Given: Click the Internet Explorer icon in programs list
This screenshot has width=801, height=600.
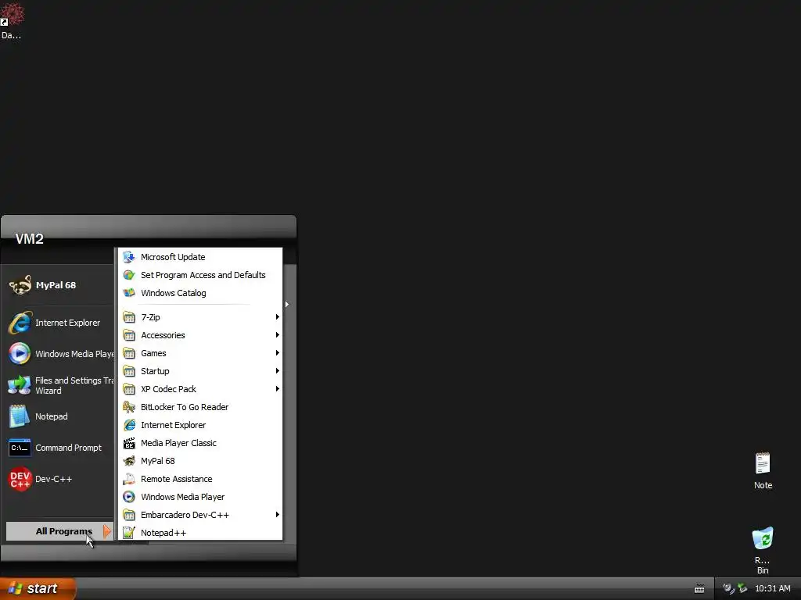Looking at the screenshot, I should (x=129, y=425).
